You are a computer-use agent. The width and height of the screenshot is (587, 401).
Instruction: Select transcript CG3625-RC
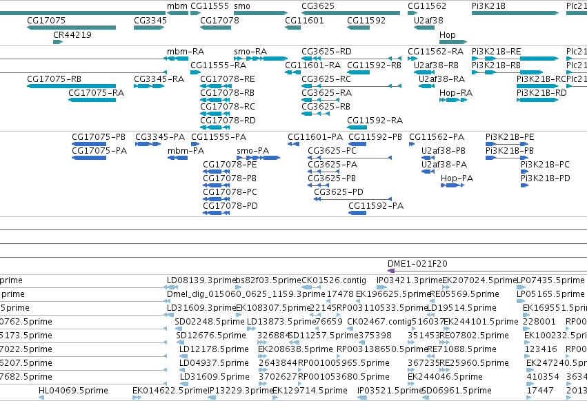[326, 79]
